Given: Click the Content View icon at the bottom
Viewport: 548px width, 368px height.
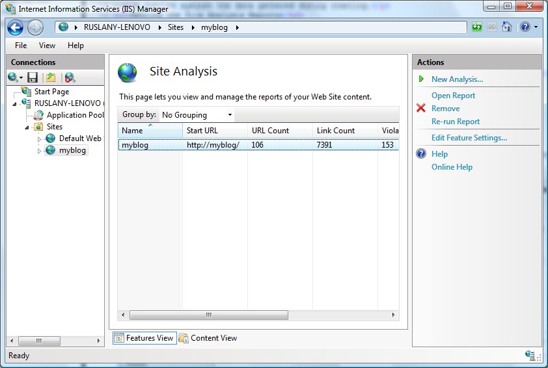Looking at the screenshot, I should (184, 338).
